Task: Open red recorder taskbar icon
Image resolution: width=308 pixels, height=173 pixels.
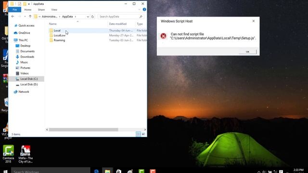Action: pos(153,171)
